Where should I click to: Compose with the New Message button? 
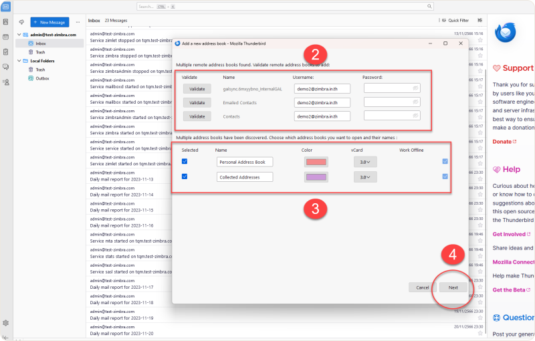tap(49, 22)
